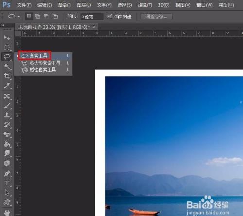Select the Move tool
Screen dimensions: 243x216
[x=7, y=38]
